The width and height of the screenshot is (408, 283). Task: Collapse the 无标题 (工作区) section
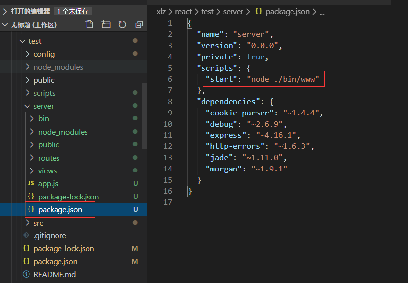point(5,25)
